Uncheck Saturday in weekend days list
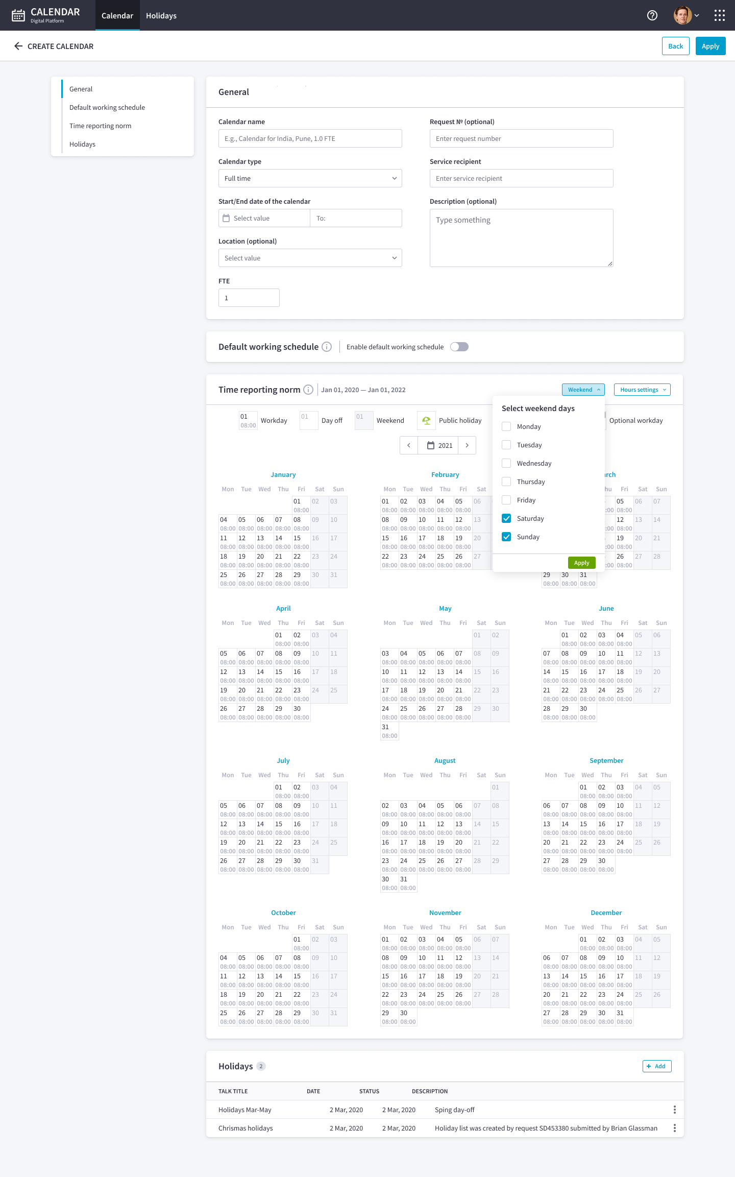The image size is (735, 1177). click(506, 518)
